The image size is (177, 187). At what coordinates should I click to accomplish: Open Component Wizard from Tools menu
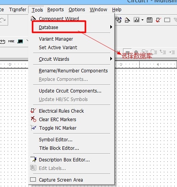click(59, 19)
